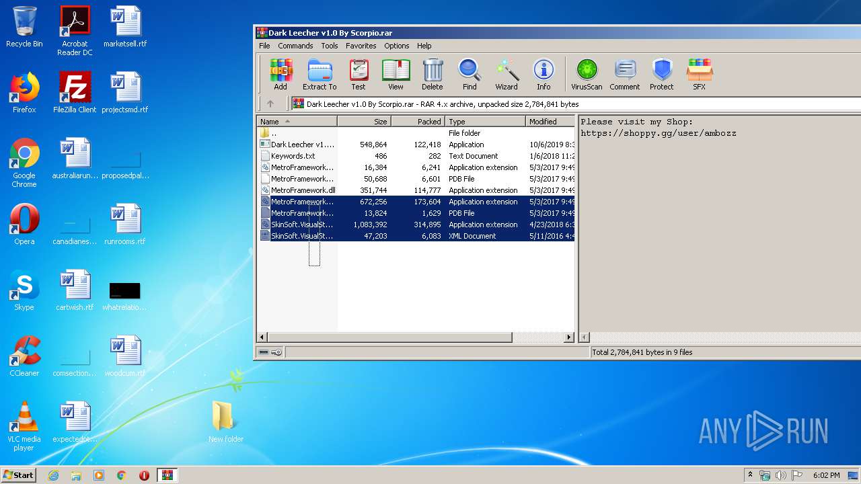The height and width of the screenshot is (484, 861).
Task: Click the file list horizontal scrollbar thumb
Action: (x=390, y=337)
